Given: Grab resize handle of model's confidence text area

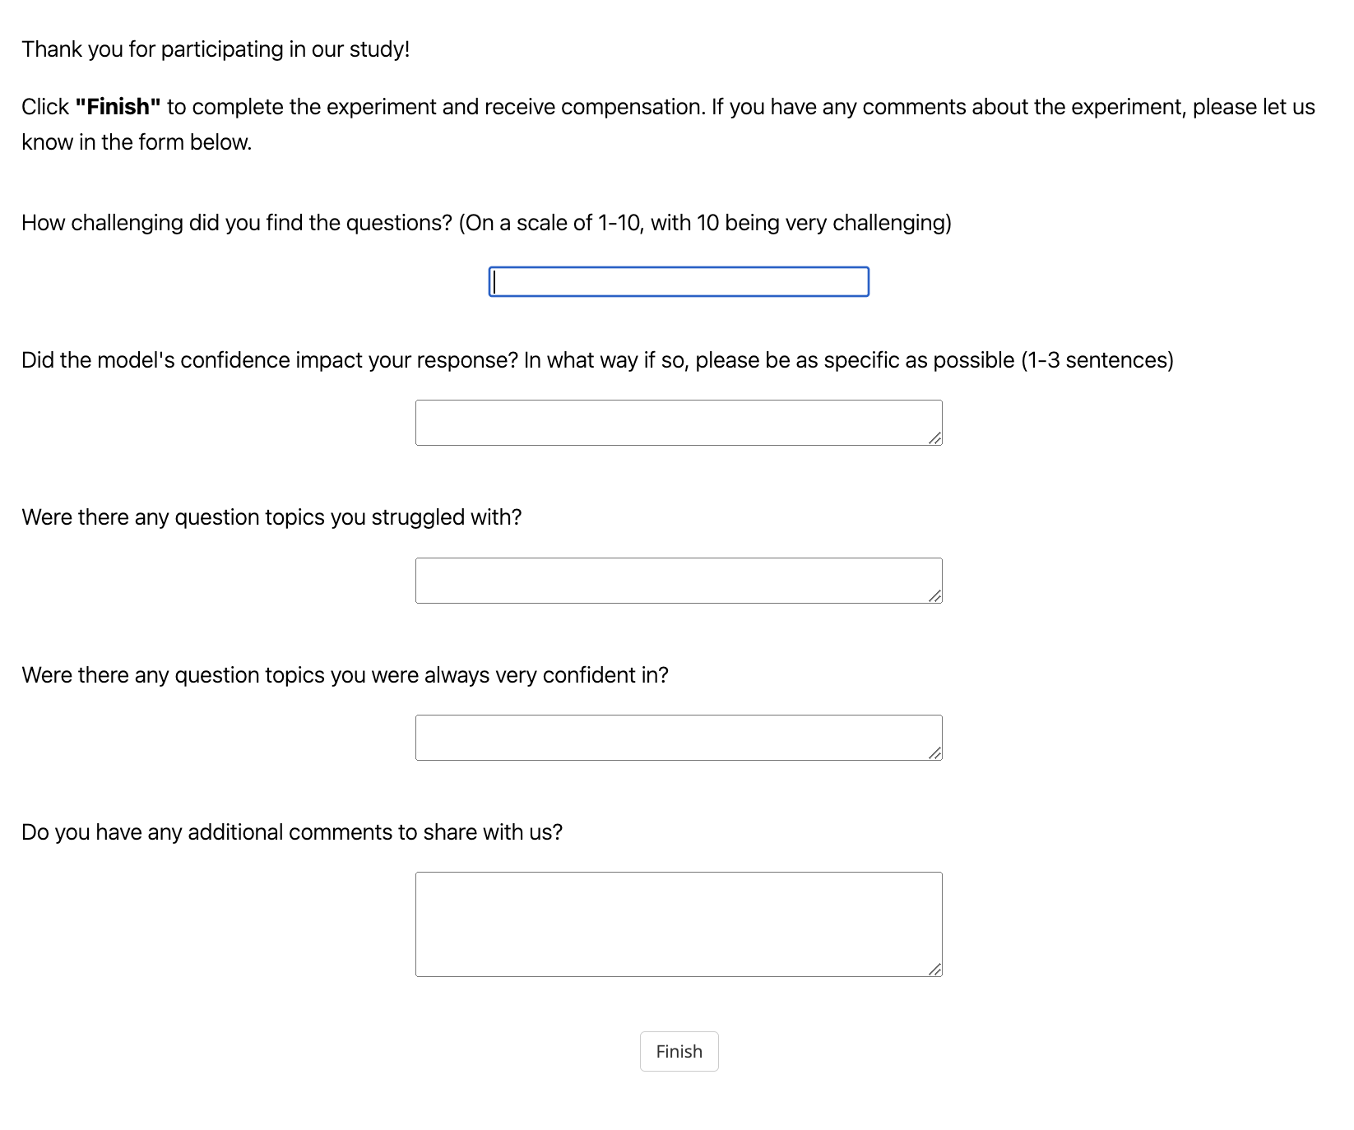Looking at the screenshot, I should (934, 438).
